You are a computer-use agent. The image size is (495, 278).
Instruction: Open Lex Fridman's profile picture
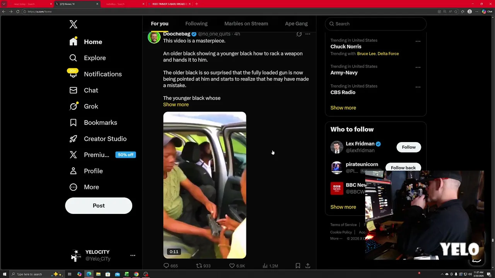point(337,147)
